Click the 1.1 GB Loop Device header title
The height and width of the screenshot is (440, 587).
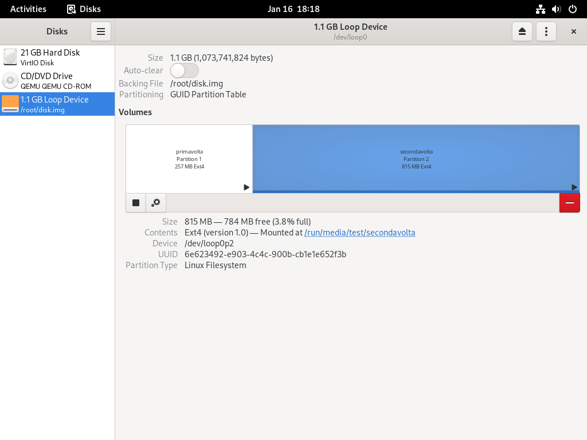350,26
